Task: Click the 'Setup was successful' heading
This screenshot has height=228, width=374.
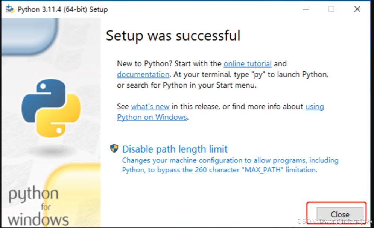Action: pos(173,36)
